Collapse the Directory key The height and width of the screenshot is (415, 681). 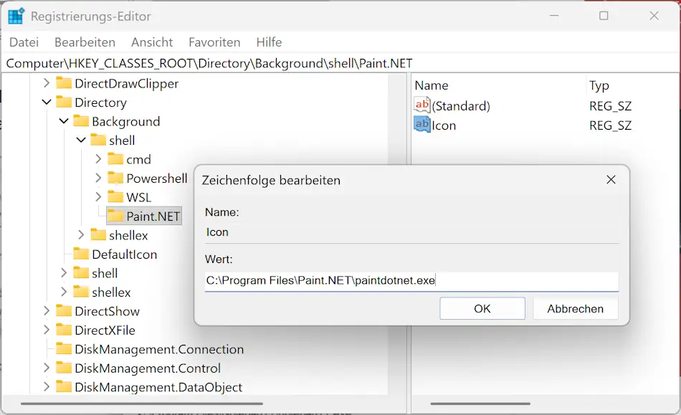[x=47, y=102]
